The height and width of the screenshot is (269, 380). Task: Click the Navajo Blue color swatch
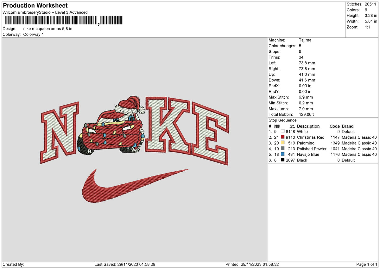[x=282, y=154]
